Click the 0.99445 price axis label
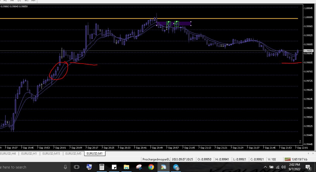The height and width of the screenshot is (172, 316). (309, 144)
